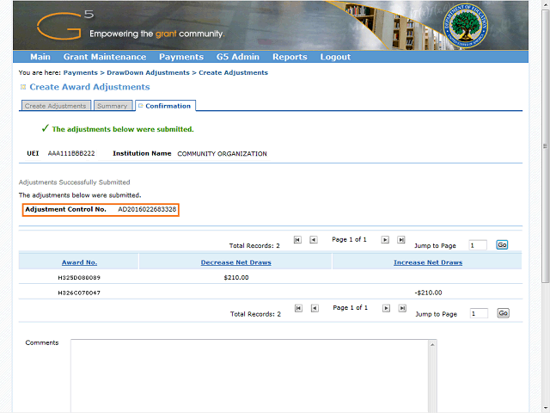Image resolution: width=550 pixels, height=413 pixels.
Task: Click the first page icon above the table
Action: tap(297, 240)
